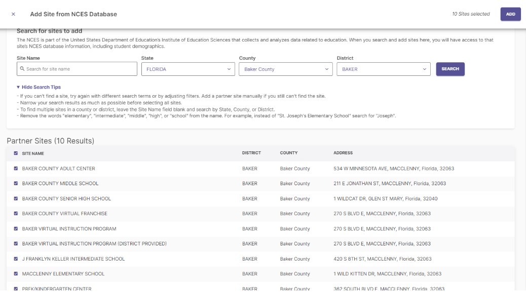Uncheck BAKER COUNTY MIDDLE SCHOOL checkbox
This screenshot has width=526, height=297.
[16, 184]
